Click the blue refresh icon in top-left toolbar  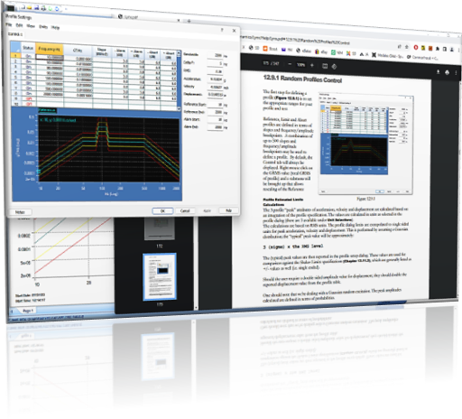pyautogui.click(x=57, y=9)
